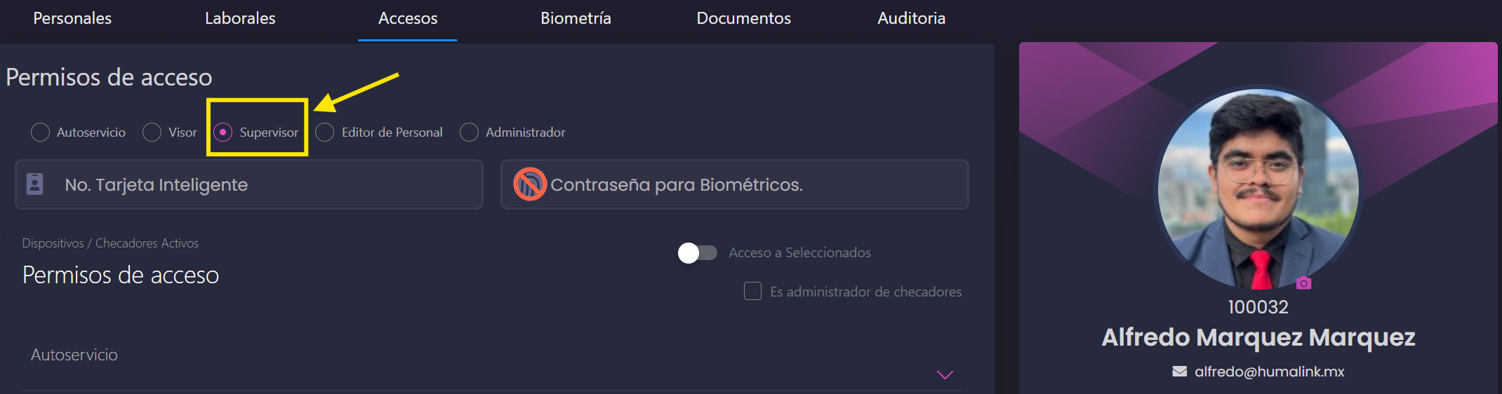Click the No. Tarjeta Inteligente field
Viewport: 1502px width, 394px height.
pos(249,184)
